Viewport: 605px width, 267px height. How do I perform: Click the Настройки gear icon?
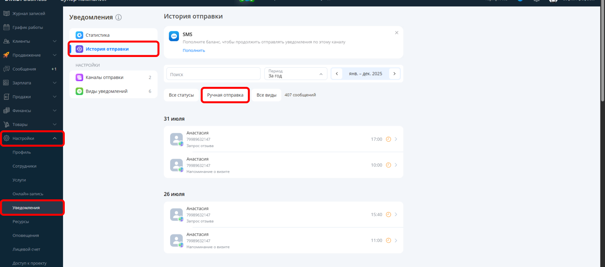(6, 138)
